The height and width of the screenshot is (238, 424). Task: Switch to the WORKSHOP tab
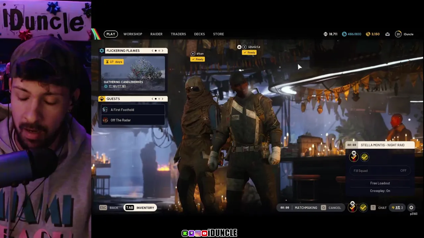(x=133, y=34)
